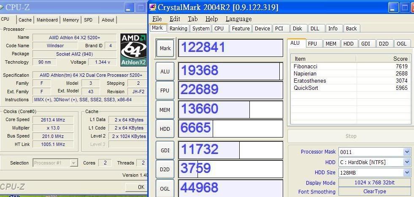Open the HDD drive selection dropdown
Screen dimensions: 414x197
[406, 162]
